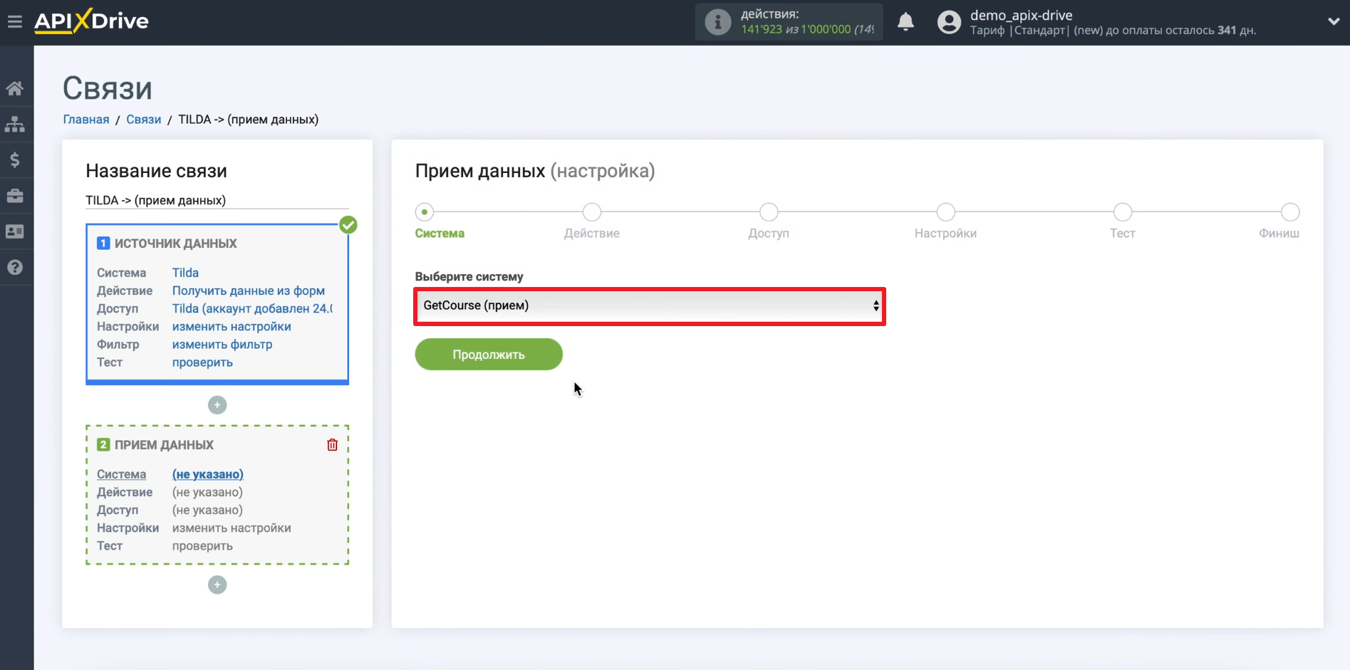Click the Действие step label

coord(592,234)
